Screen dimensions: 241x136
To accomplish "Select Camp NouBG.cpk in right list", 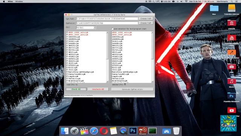I will [120, 74].
